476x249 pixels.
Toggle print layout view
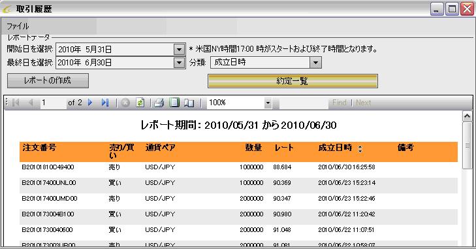(174, 103)
